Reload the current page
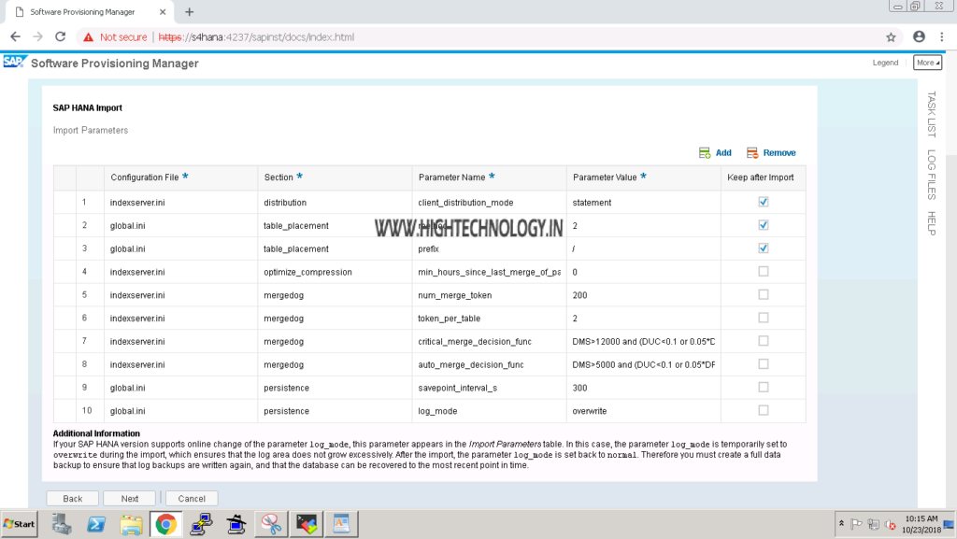The width and height of the screenshot is (957, 539). (x=61, y=37)
